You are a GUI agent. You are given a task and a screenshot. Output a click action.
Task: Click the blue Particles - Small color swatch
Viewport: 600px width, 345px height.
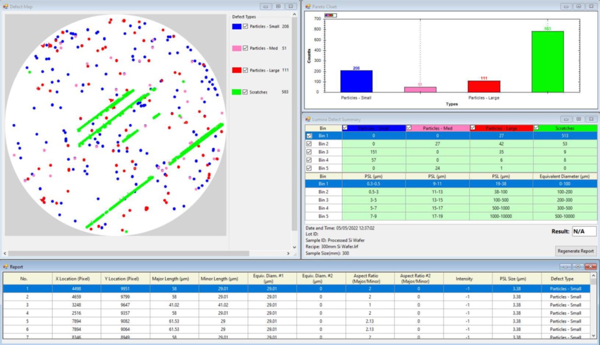(237, 27)
